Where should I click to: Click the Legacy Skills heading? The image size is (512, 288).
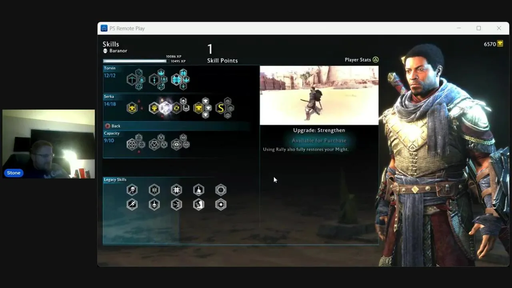tap(115, 180)
